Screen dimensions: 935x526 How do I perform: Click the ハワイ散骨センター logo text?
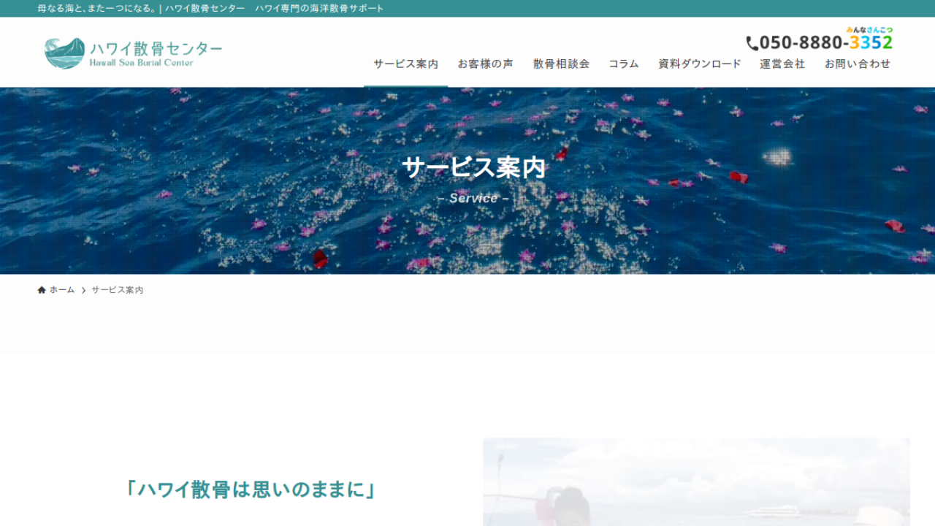pyautogui.click(x=156, y=49)
